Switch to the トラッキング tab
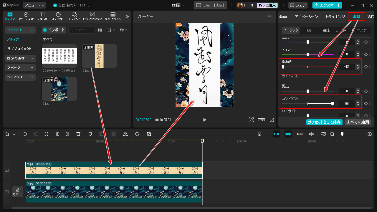This screenshot has width=377, height=212. (335, 17)
